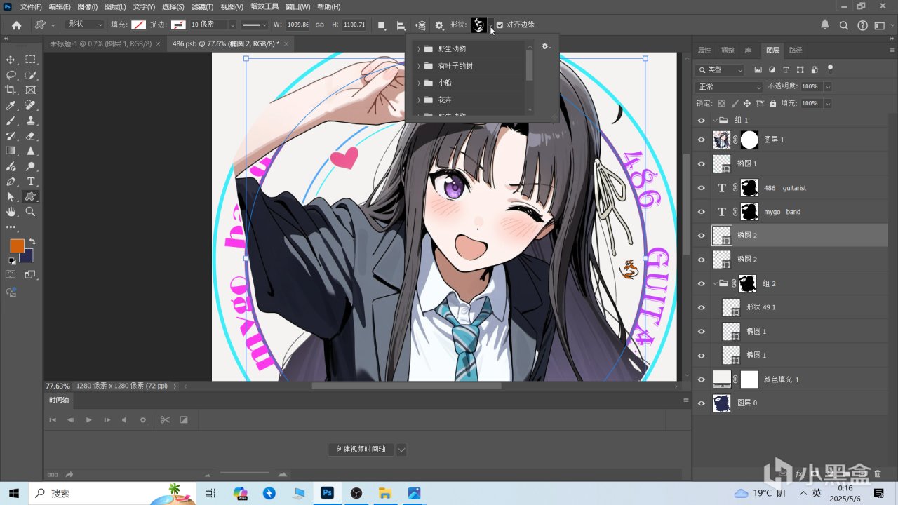This screenshot has height=505, width=898.
Task: Open shape gear settings in options bar
Action: coord(439,25)
